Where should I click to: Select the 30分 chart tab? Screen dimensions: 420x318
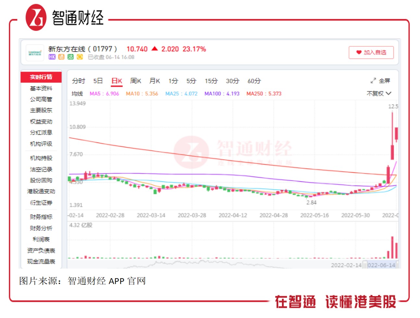pos(232,81)
